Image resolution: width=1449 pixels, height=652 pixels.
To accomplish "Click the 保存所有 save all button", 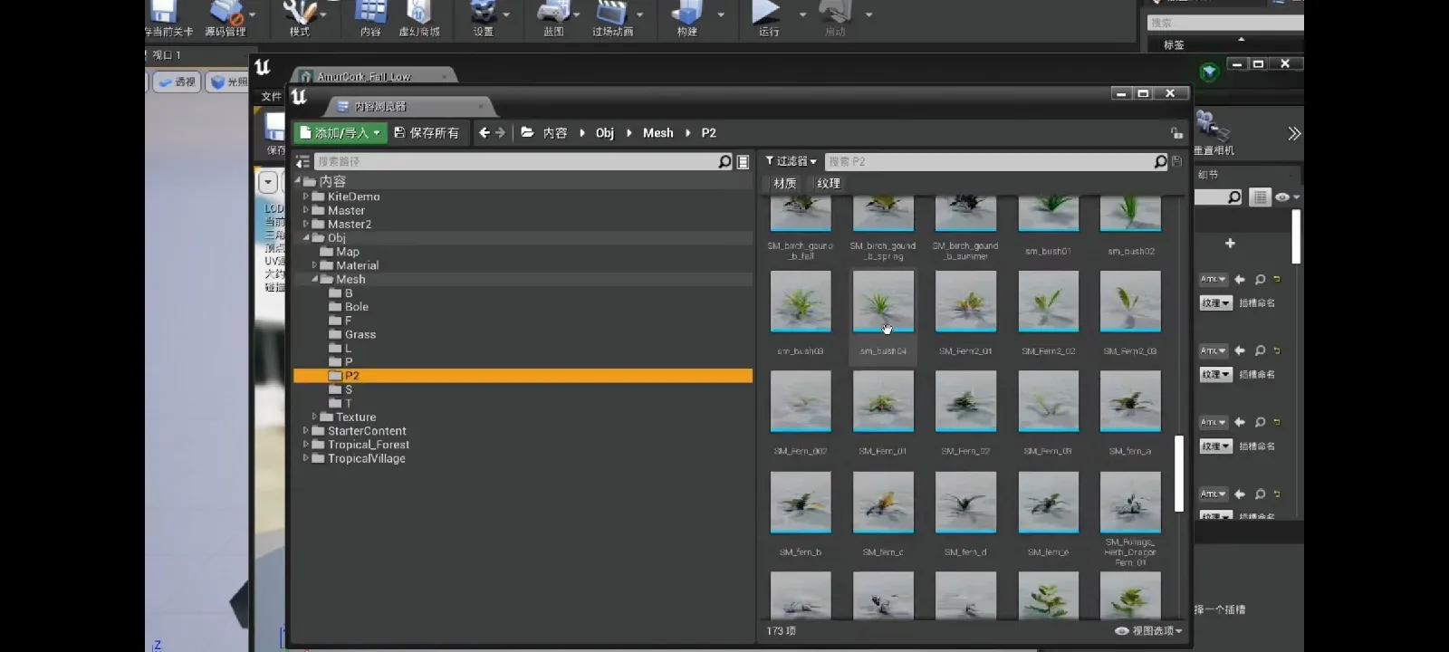I will click(x=427, y=133).
